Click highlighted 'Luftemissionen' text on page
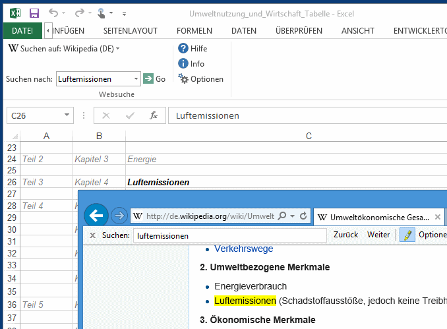The height and width of the screenshot is (329, 447). [x=245, y=301]
